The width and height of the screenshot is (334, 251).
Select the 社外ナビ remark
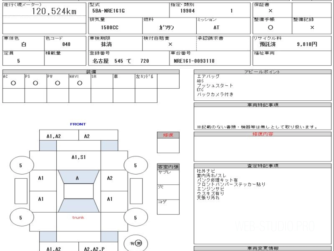206,171
